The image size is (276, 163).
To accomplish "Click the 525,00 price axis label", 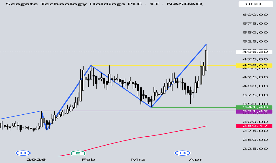I will click(x=255, y=41).
